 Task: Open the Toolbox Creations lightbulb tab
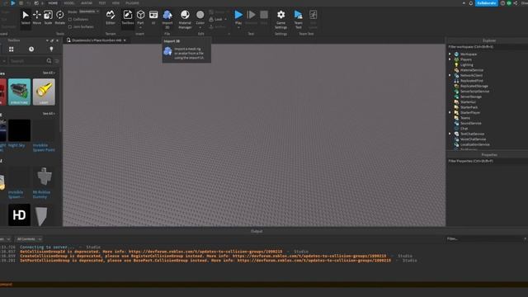(51, 49)
